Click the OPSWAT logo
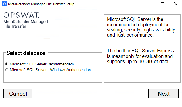 (21, 15)
